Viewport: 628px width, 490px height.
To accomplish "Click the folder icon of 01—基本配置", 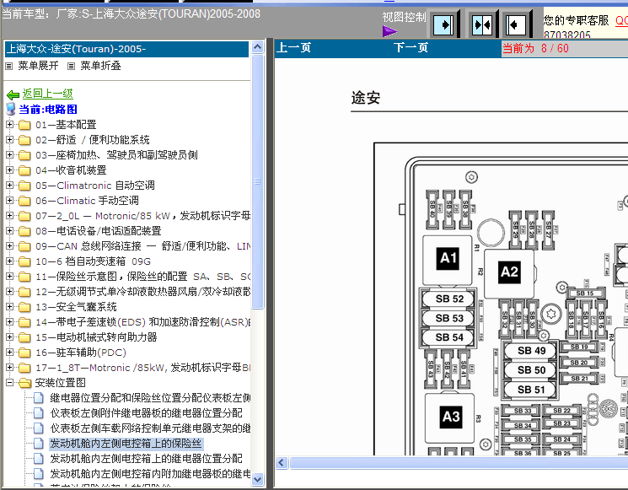I will pos(24,125).
